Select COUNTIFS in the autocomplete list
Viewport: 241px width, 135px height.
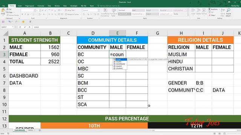(120, 68)
